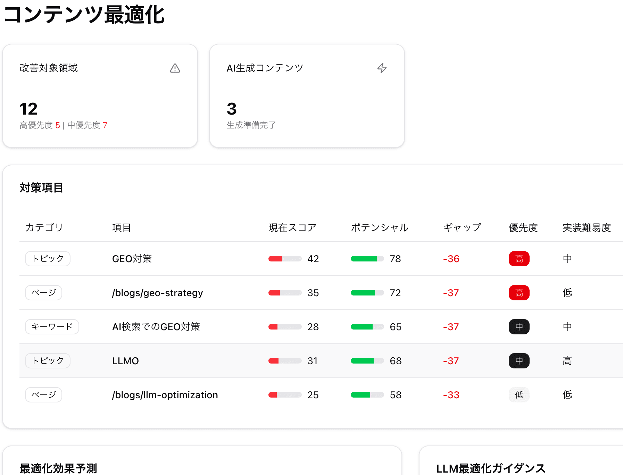This screenshot has width=623, height=475.
Task: Click the 中 priority badge on the LLMO row
Action: pos(519,360)
